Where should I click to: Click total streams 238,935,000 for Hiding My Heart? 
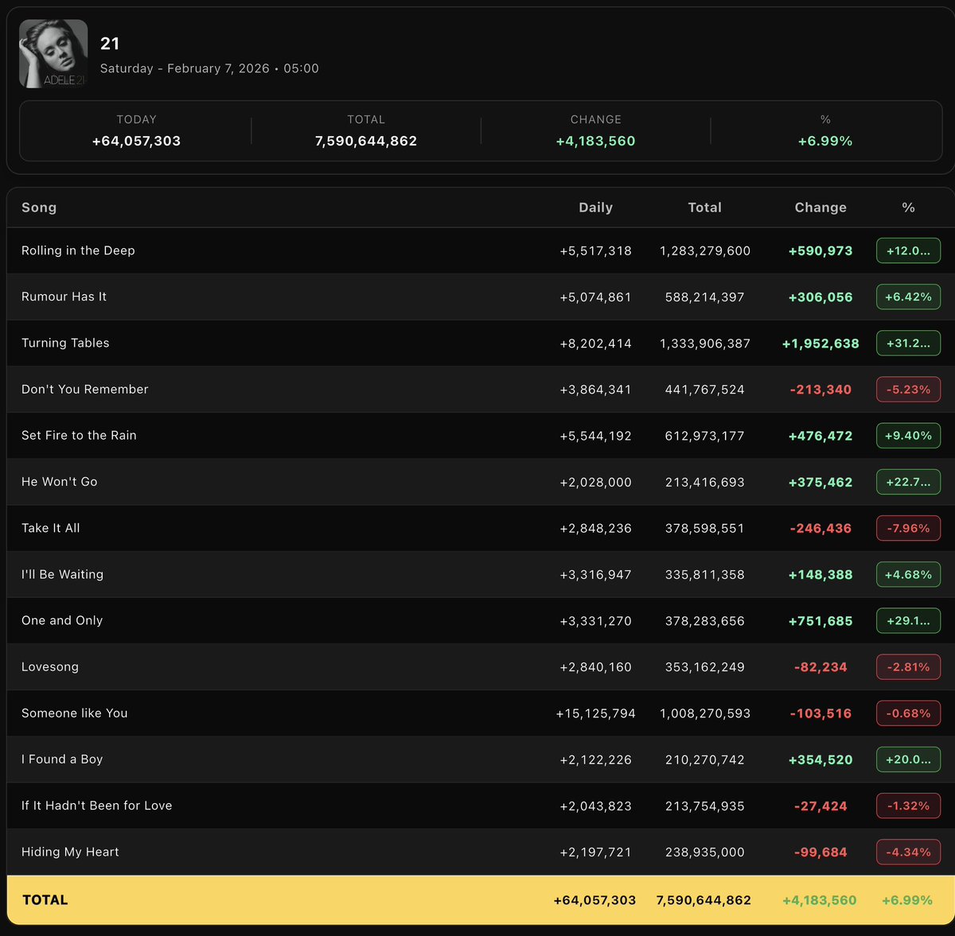pyautogui.click(x=705, y=852)
